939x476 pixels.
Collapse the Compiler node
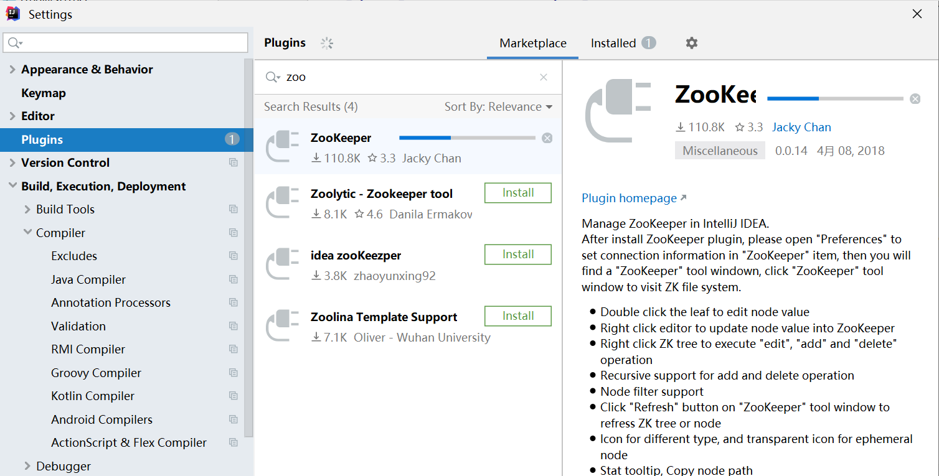27,233
